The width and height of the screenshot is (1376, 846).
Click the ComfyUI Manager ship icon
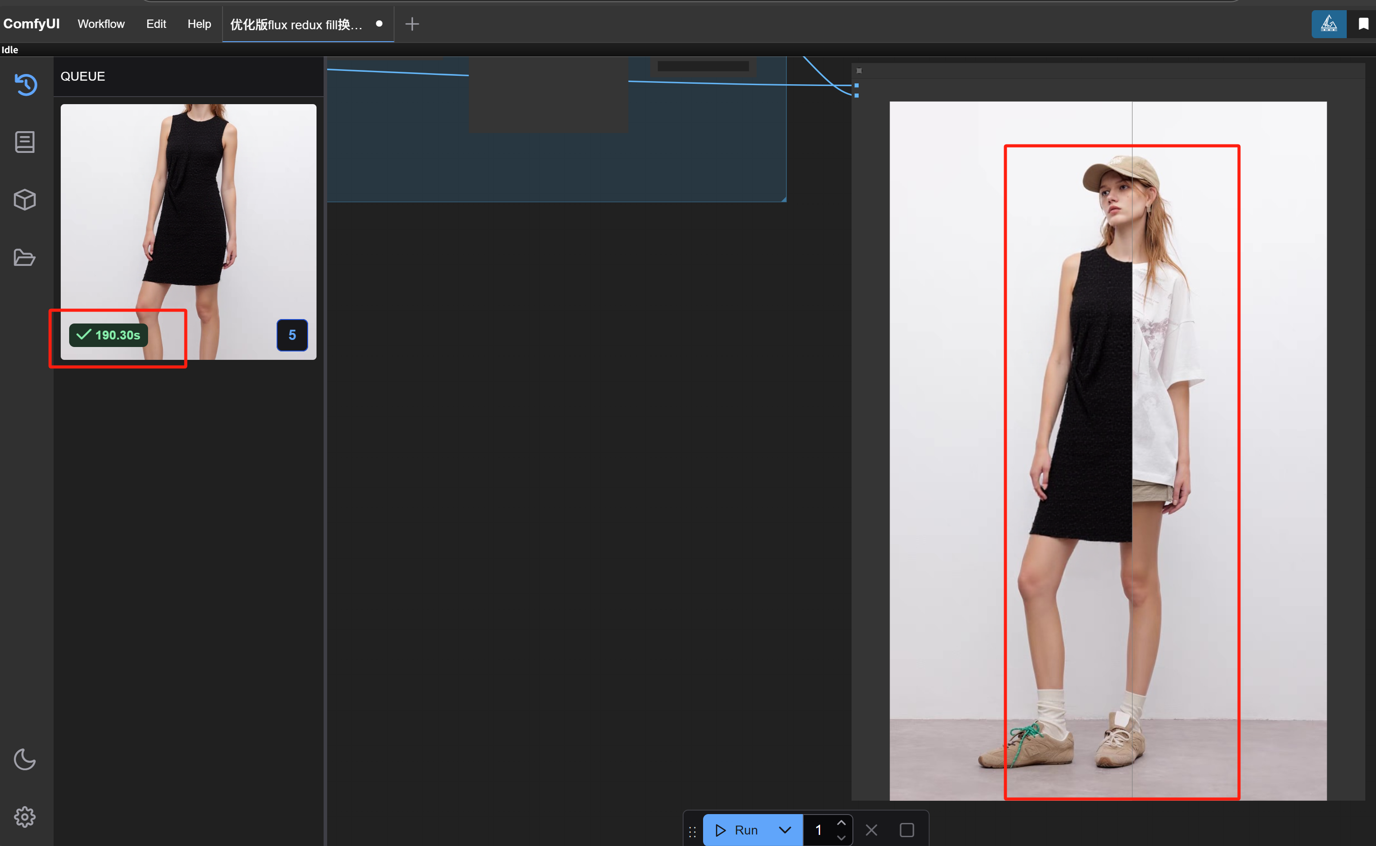click(x=1329, y=24)
